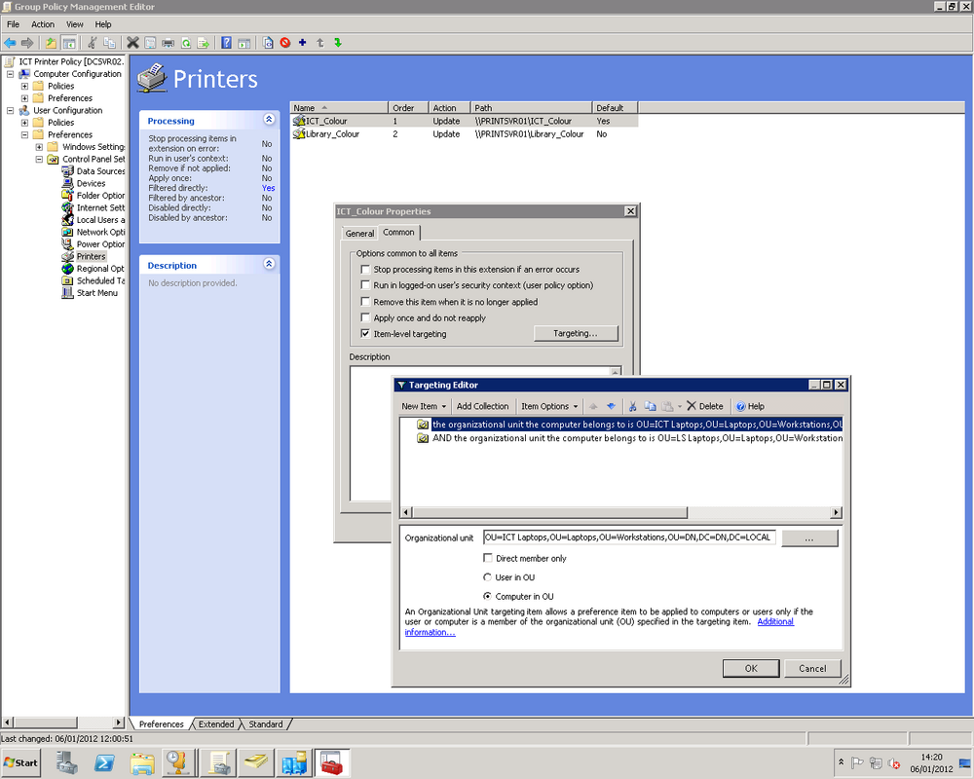Click Cancel in Targeting Editor

(812, 668)
